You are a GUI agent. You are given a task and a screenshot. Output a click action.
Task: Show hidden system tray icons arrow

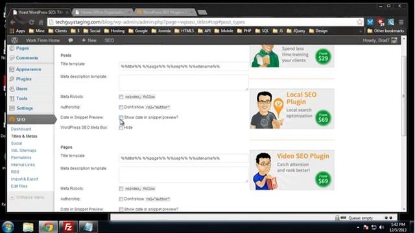[358, 227]
